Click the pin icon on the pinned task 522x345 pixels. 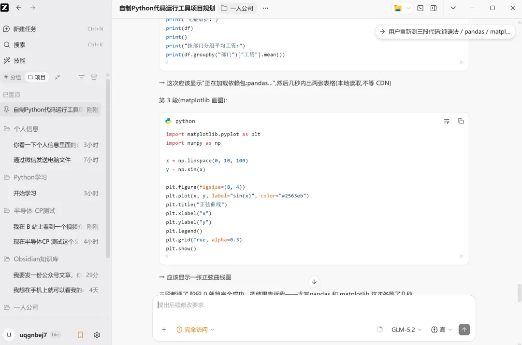[6, 110]
